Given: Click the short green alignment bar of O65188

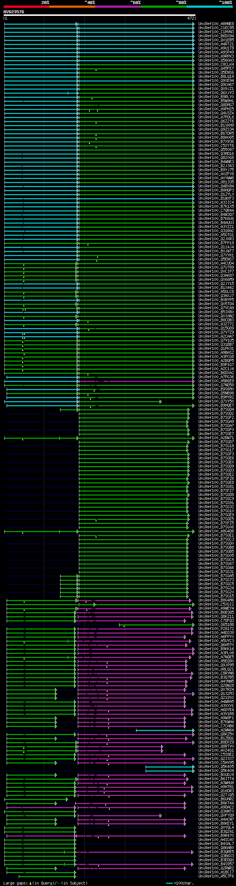Looking at the screenshot, I should (x=156, y=624).
